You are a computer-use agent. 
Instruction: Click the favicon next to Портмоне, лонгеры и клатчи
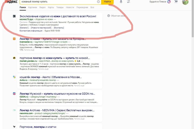(14, 127)
